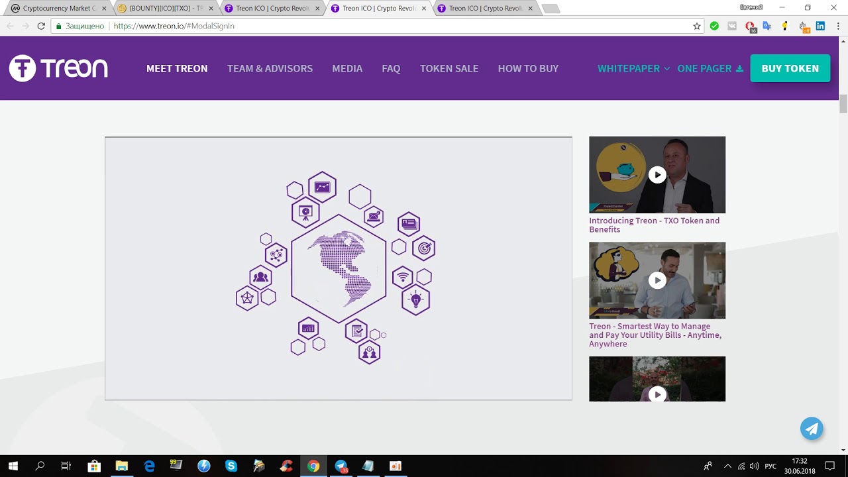Open the Windows notification center
This screenshot has height=477, width=848.
[x=829, y=466]
